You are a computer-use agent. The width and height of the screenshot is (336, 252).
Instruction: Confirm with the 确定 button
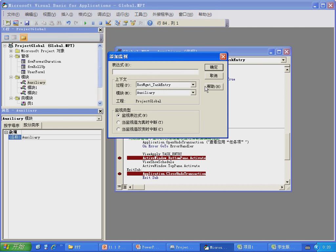click(x=214, y=67)
